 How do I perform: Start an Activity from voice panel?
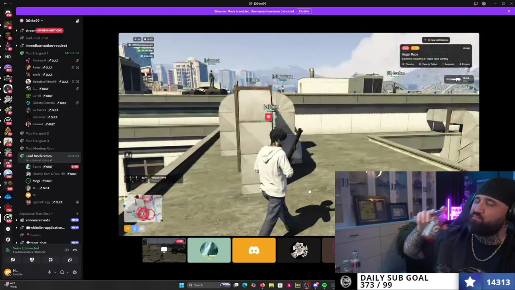click(x=51, y=260)
